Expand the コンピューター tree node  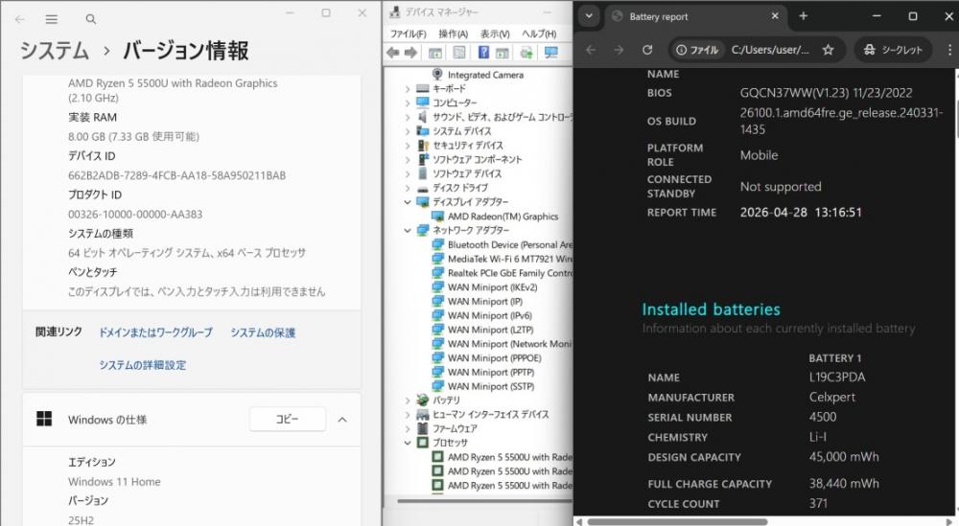click(x=408, y=103)
